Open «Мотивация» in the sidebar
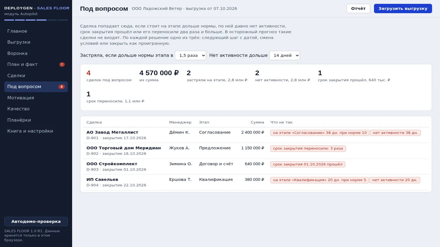The width and height of the screenshot is (440, 247). (x=36, y=98)
